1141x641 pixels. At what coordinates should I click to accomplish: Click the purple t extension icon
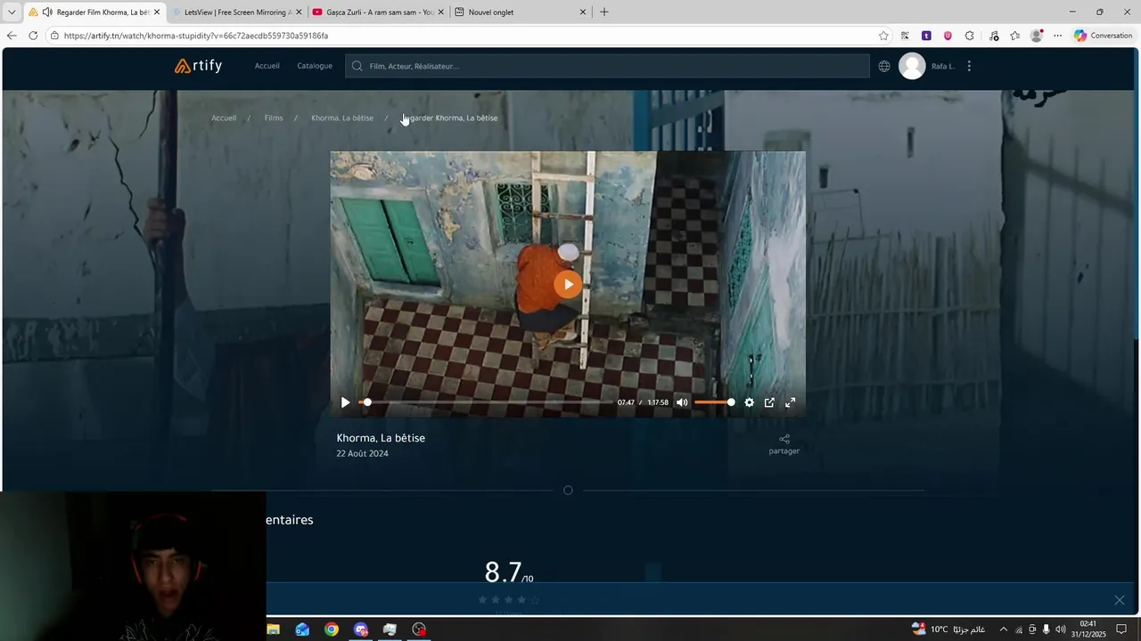(926, 36)
